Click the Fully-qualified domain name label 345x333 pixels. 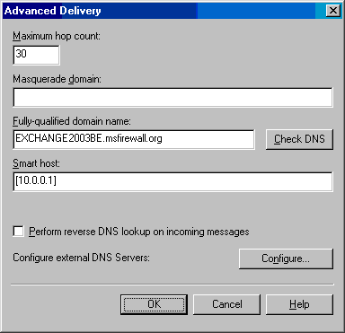pos(72,121)
